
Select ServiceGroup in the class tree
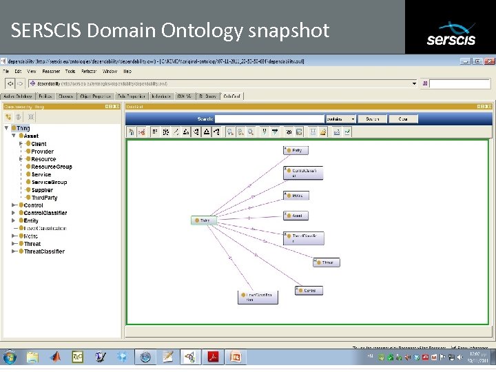click(49, 182)
